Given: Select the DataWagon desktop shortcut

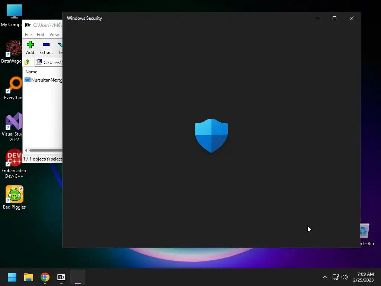Looking at the screenshot, I should [12, 51].
